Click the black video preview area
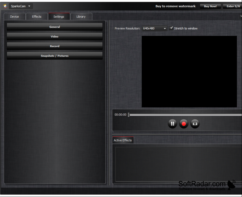The width and height of the screenshot is (242, 197). coord(189,71)
